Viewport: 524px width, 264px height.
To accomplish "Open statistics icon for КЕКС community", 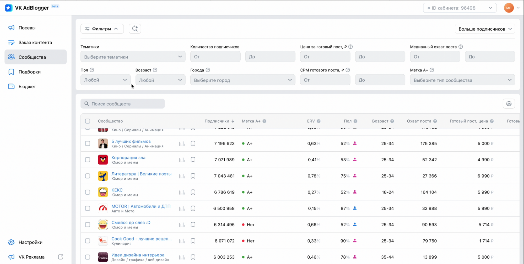I will (182, 192).
